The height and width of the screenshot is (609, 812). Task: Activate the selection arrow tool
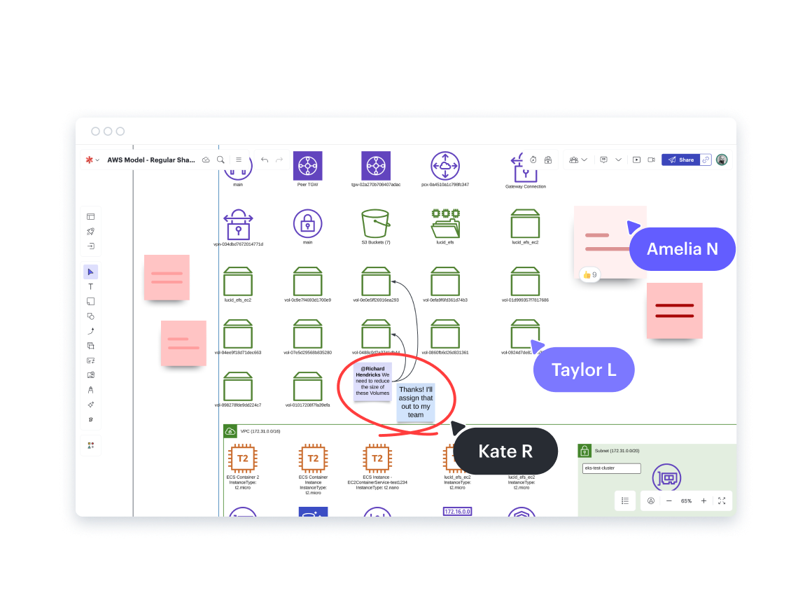tap(90, 272)
